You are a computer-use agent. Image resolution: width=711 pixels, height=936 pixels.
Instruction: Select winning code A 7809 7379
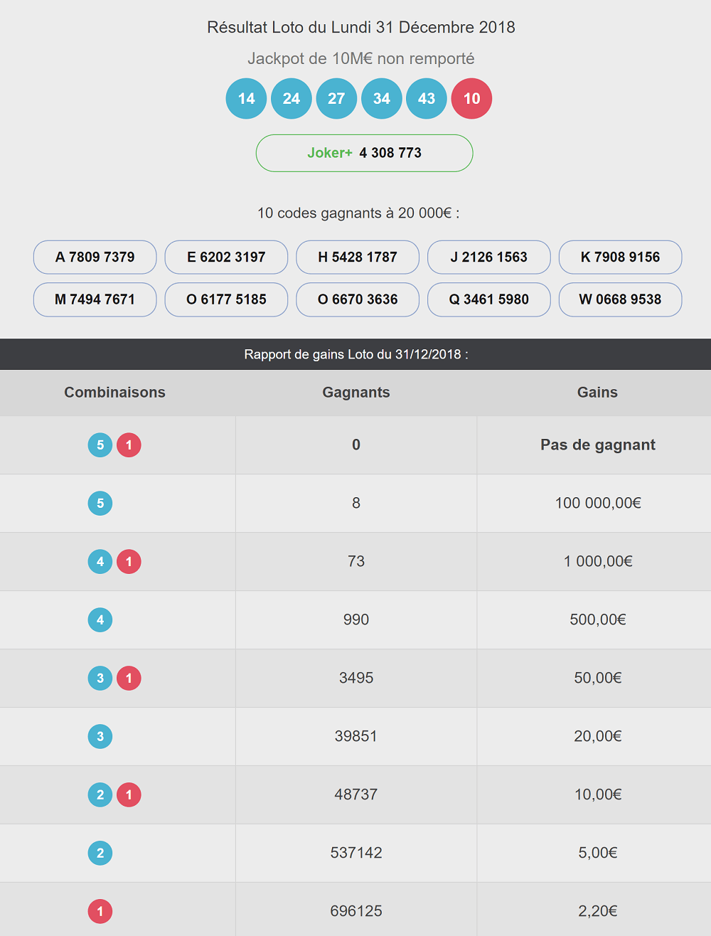95,257
